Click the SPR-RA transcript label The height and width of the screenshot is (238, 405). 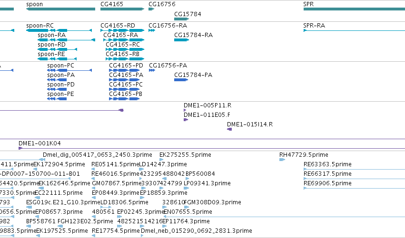coord(314,26)
